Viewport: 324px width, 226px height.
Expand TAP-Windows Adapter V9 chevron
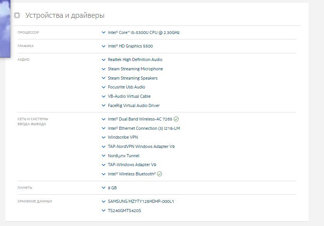coord(103,165)
